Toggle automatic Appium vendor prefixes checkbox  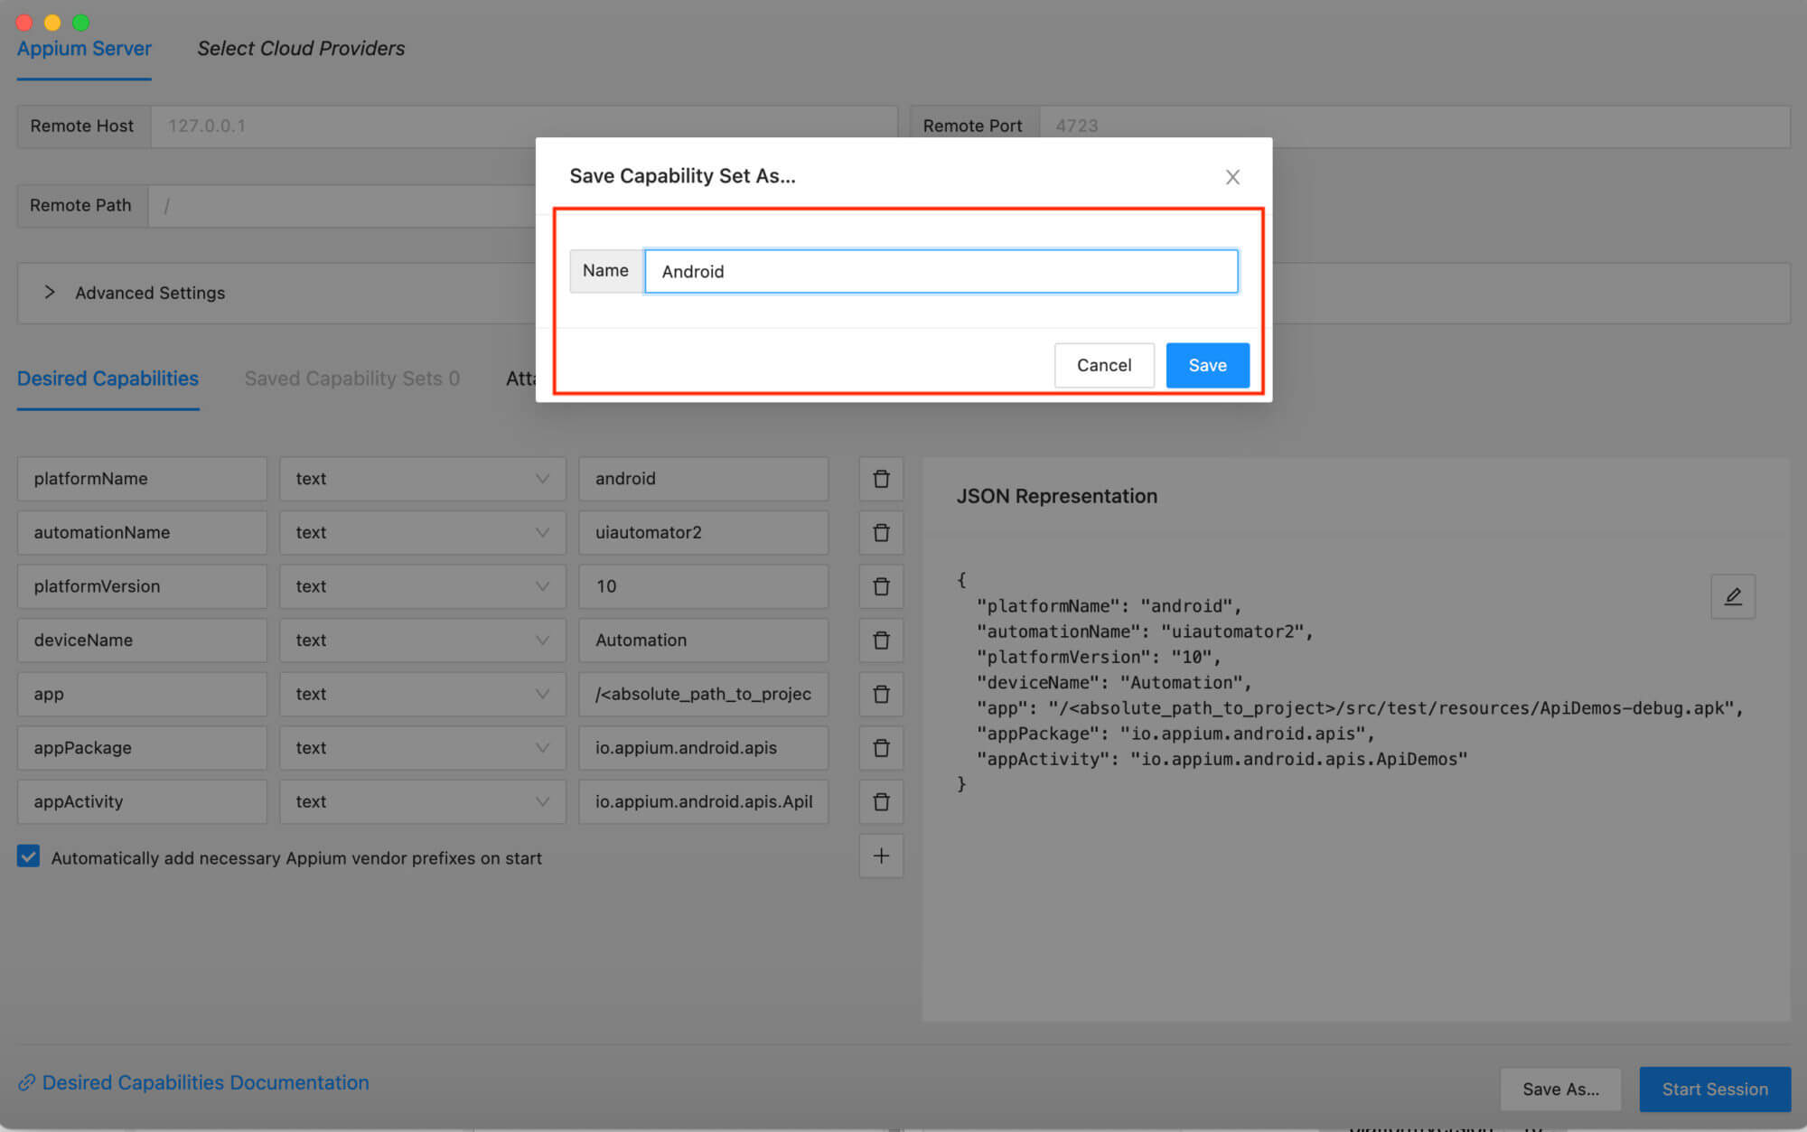pos(29,856)
